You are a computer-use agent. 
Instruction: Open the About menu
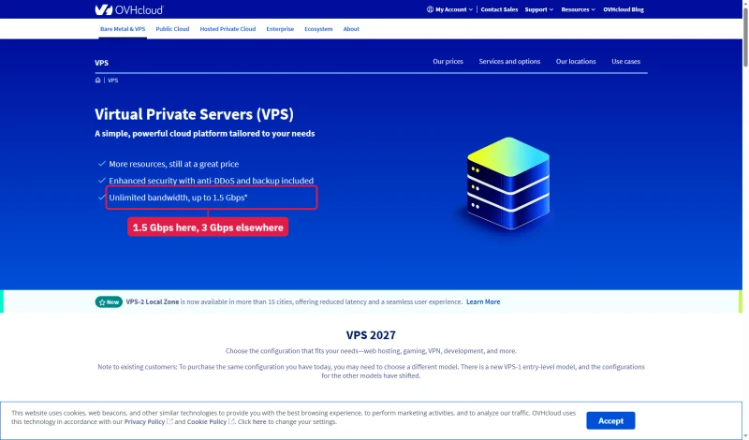351,29
